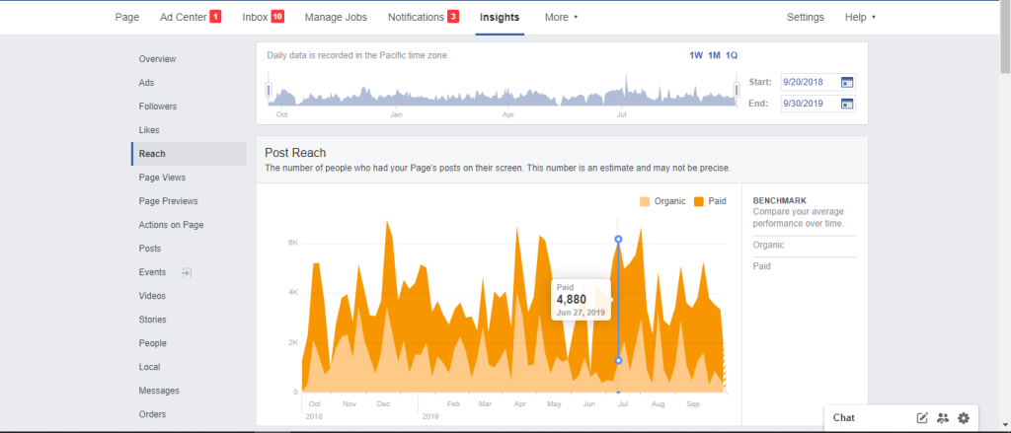Open the Settings link
The height and width of the screenshot is (433, 1011).
tap(805, 17)
